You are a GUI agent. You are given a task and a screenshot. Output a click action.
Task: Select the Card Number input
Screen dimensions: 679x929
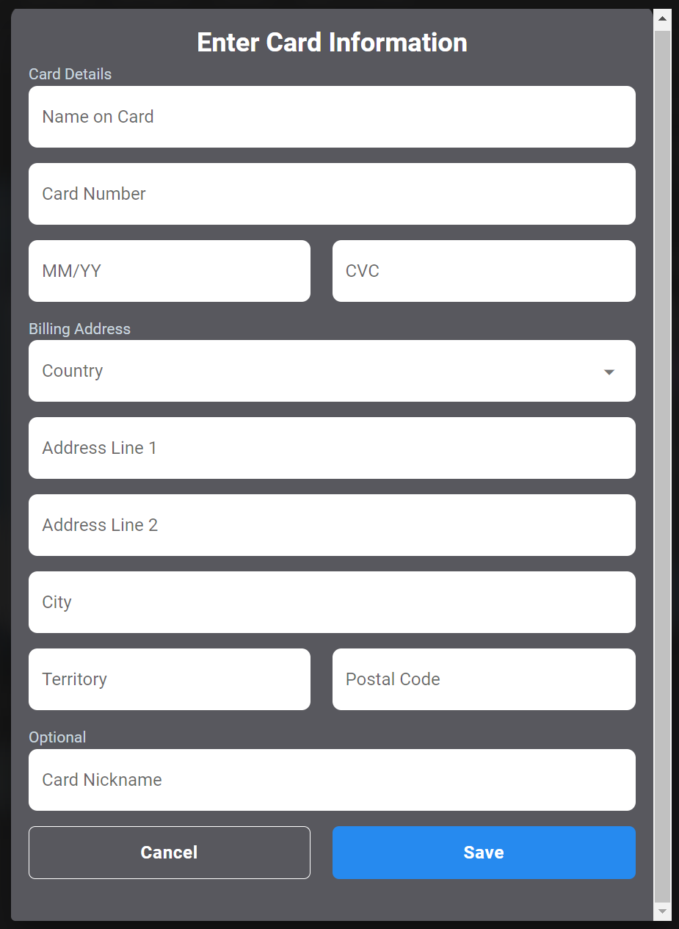(x=332, y=194)
